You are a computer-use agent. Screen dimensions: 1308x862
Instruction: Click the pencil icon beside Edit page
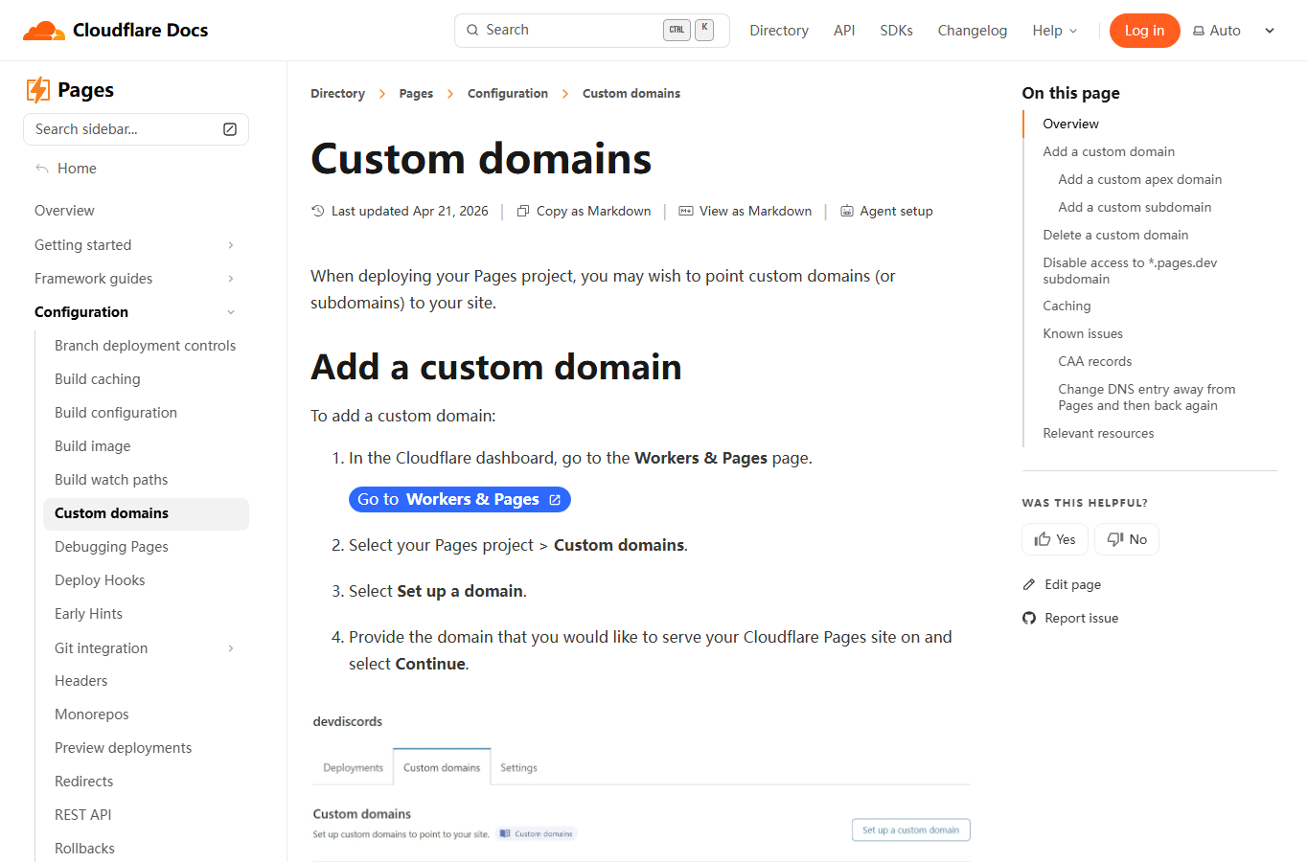(1029, 584)
